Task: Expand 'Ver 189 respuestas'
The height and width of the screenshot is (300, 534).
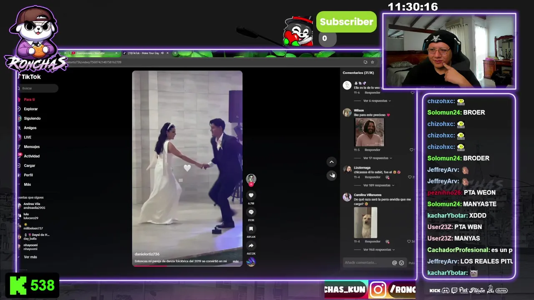Action: [x=379, y=185]
